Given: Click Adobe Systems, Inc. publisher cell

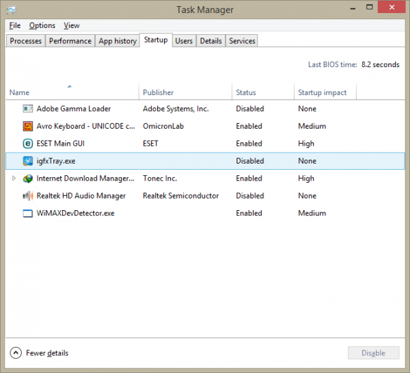Looking at the screenshot, I should pyautogui.click(x=176, y=109).
